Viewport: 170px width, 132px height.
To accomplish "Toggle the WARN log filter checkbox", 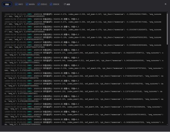I will pos(27,4).
